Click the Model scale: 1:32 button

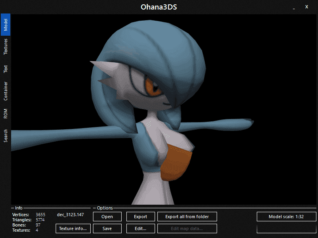click(x=286, y=217)
